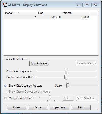
Task: Click the resize grip in the dialog corner
Action: click(97, 109)
